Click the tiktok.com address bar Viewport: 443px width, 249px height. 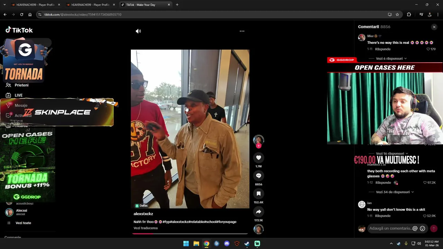click(211, 15)
